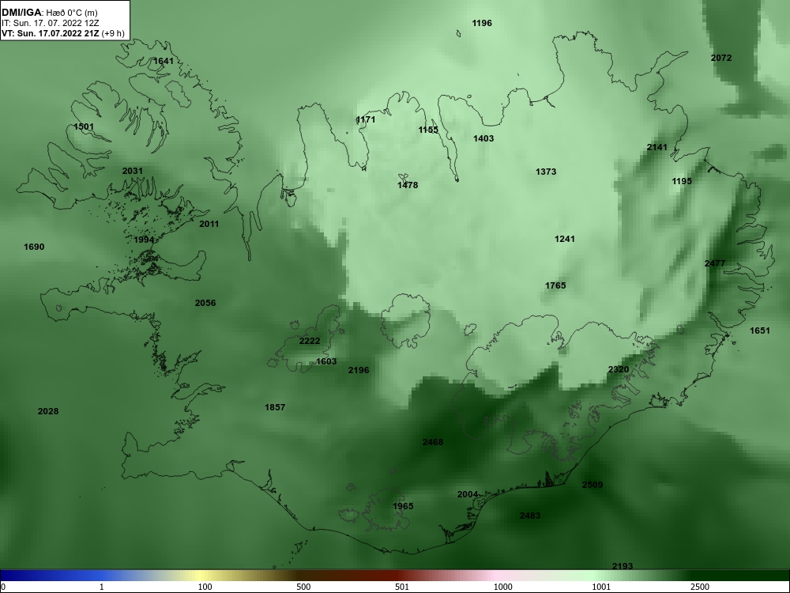Select the 1000 tick label on legend
The image size is (790, 593).
(502, 587)
